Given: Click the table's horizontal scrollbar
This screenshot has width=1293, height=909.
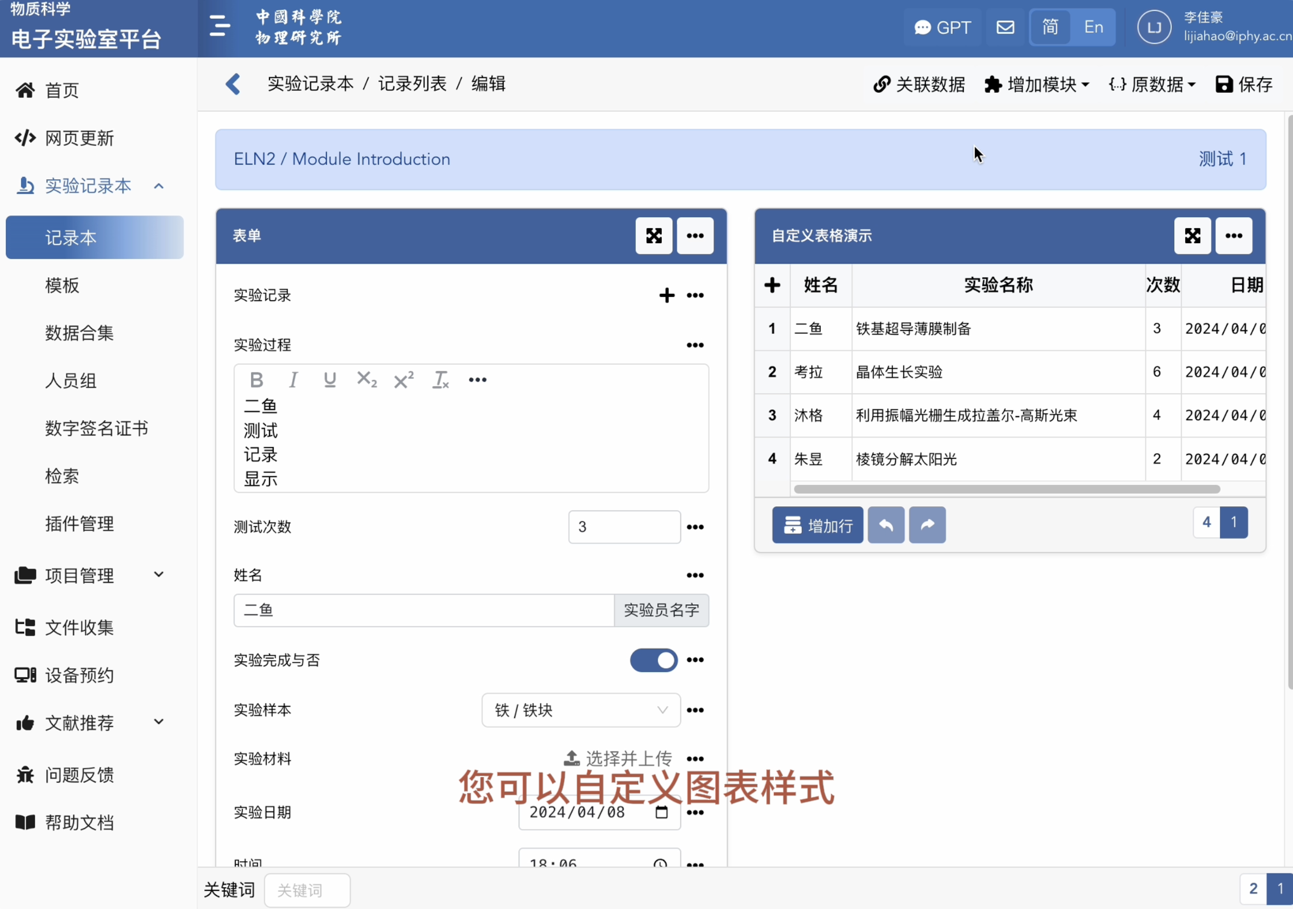Looking at the screenshot, I should point(1006,489).
